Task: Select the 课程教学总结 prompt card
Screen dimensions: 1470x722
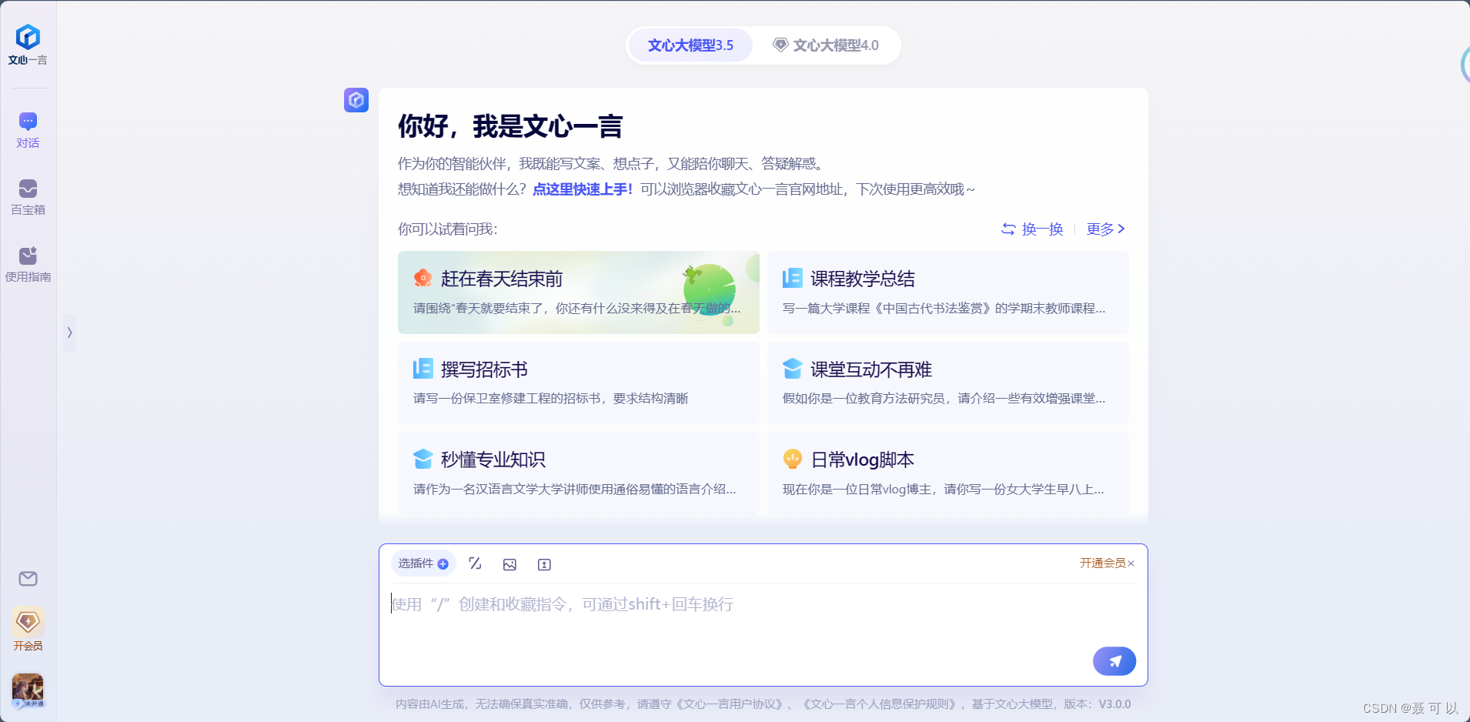Action: 947,292
